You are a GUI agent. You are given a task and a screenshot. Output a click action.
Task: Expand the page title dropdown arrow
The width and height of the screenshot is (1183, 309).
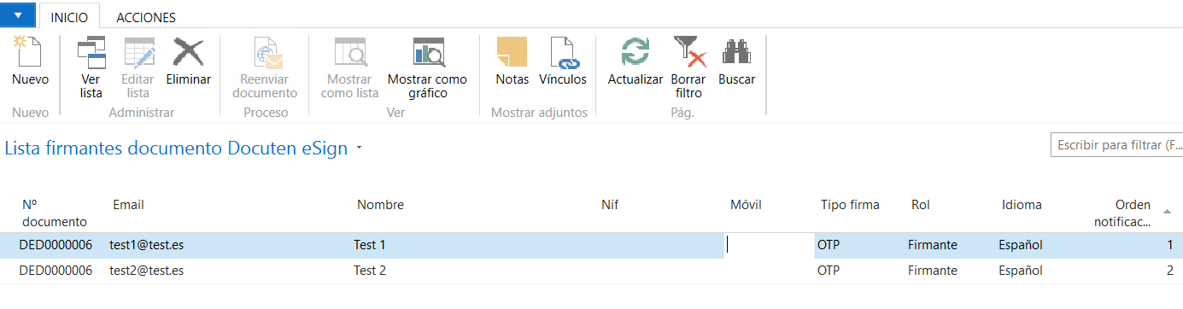click(359, 149)
